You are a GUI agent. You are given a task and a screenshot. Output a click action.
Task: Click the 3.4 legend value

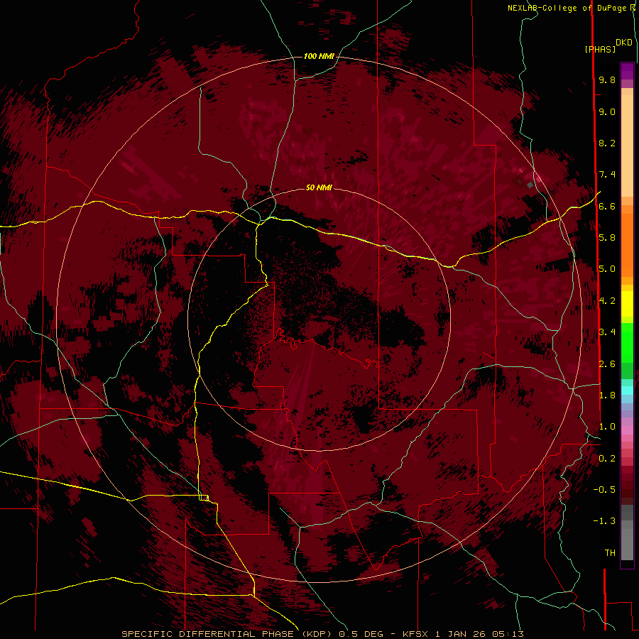(x=607, y=332)
